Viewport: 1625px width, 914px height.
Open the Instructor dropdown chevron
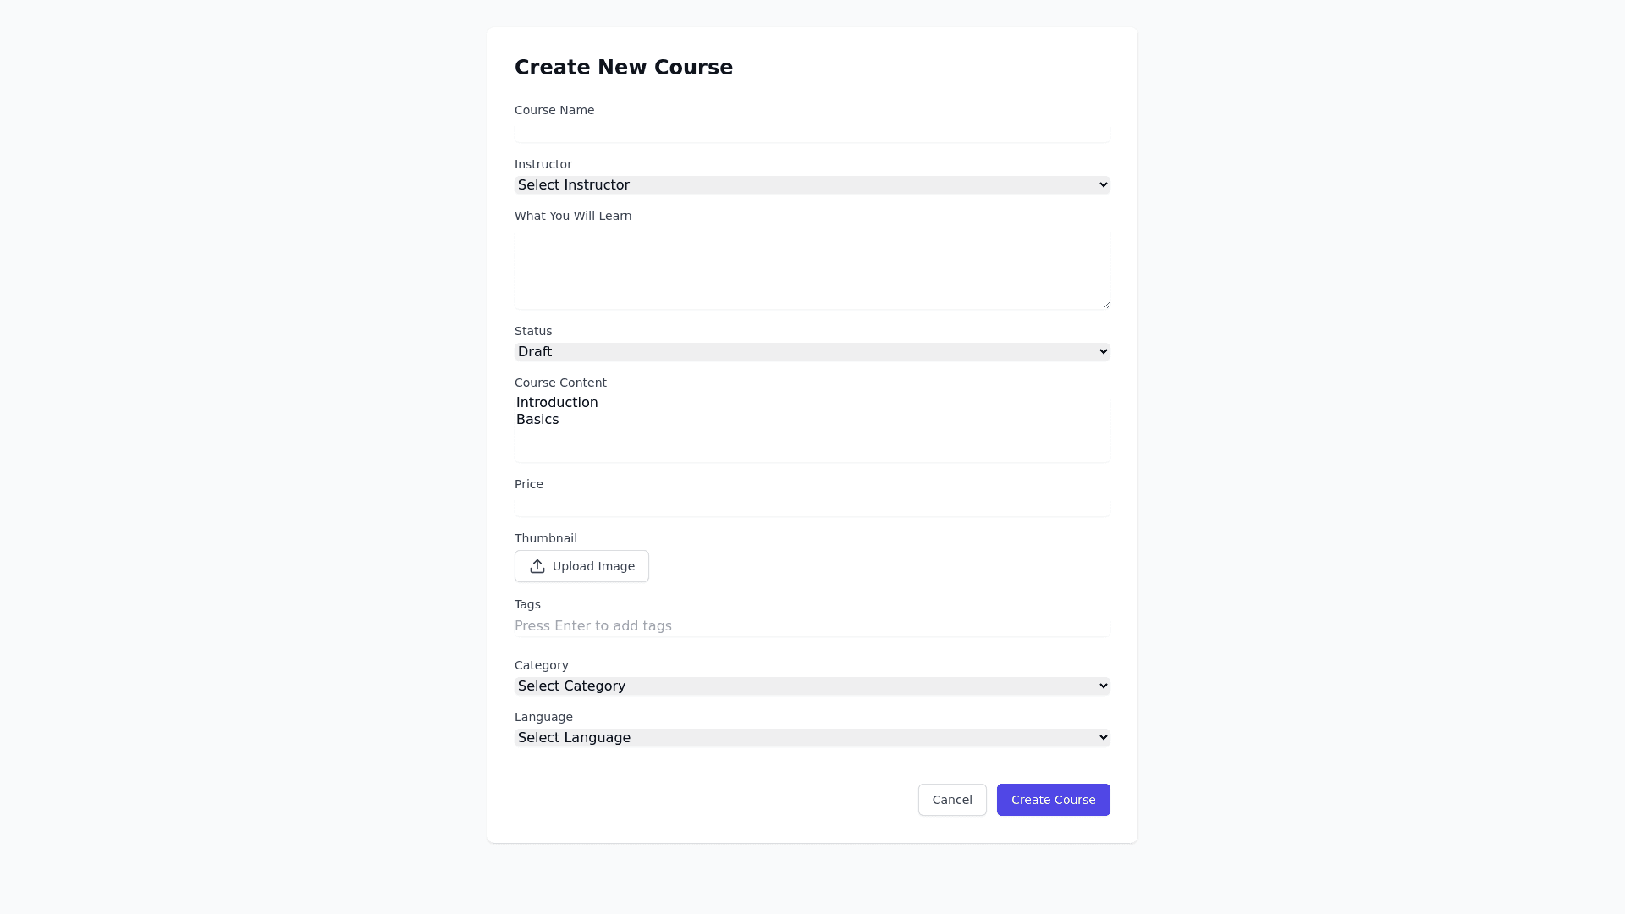1100,184
